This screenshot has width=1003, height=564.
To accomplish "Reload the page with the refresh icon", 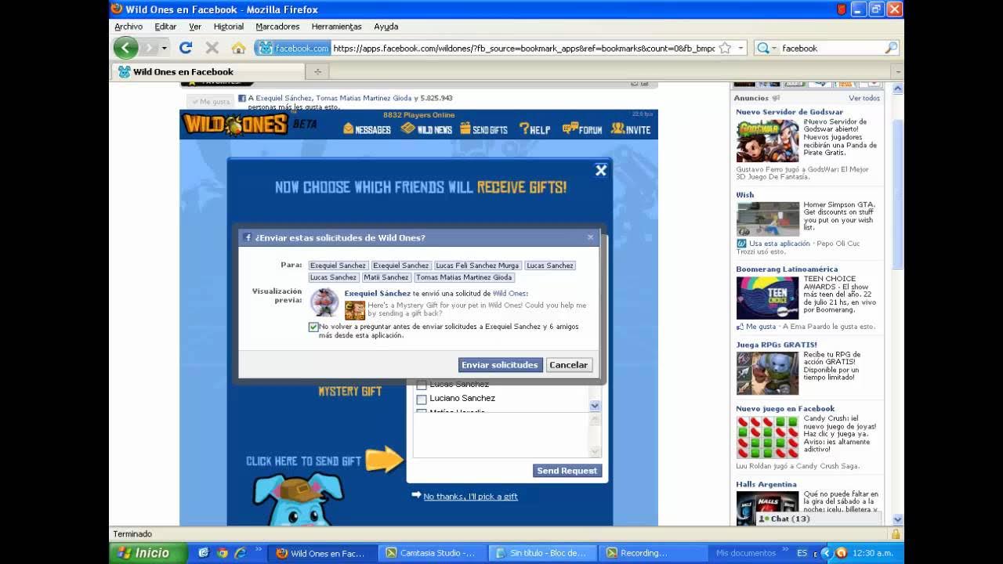I will click(186, 48).
